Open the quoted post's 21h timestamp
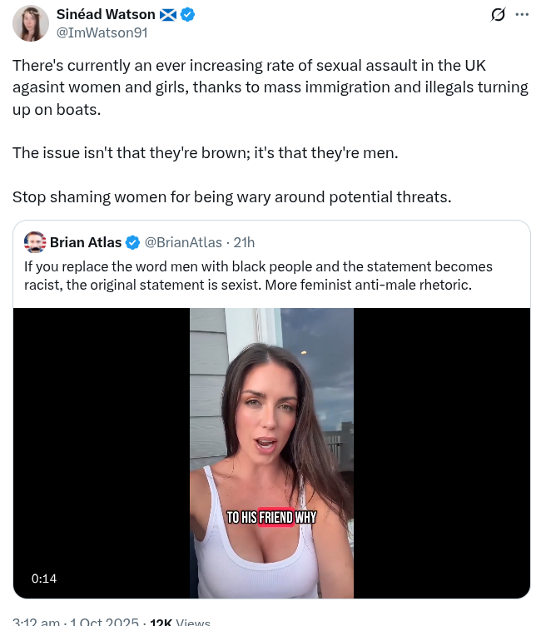This screenshot has width=536, height=626. (x=244, y=242)
